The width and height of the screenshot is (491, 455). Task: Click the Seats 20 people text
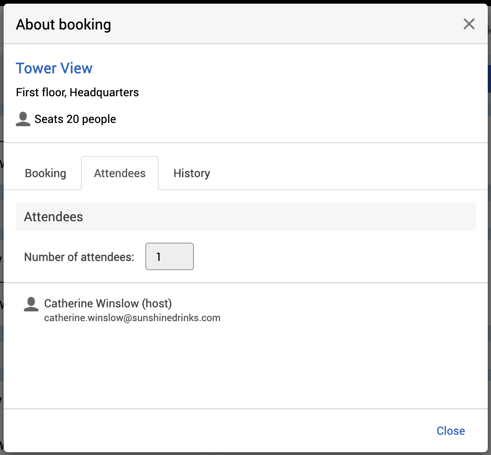pyautogui.click(x=75, y=119)
